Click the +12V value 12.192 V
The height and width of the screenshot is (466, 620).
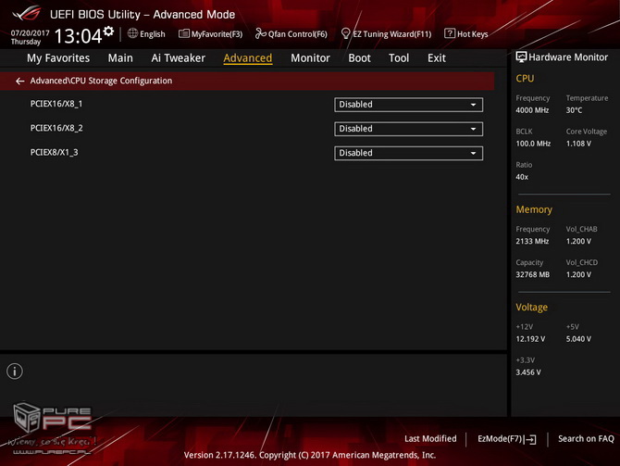click(x=530, y=339)
